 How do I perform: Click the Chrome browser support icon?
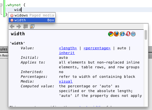(x=110, y=34)
